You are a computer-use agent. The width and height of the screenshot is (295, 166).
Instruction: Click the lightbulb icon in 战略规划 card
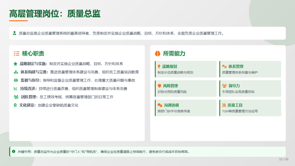159,66
